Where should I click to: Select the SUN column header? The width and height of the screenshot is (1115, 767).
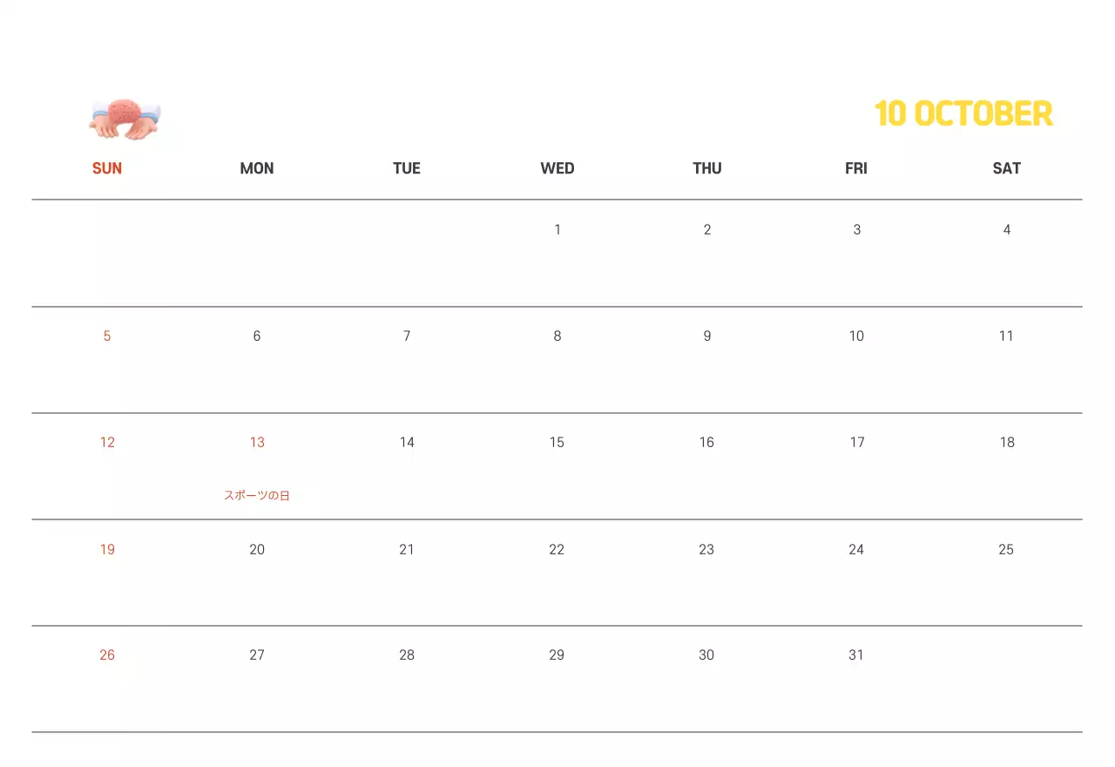click(x=107, y=168)
